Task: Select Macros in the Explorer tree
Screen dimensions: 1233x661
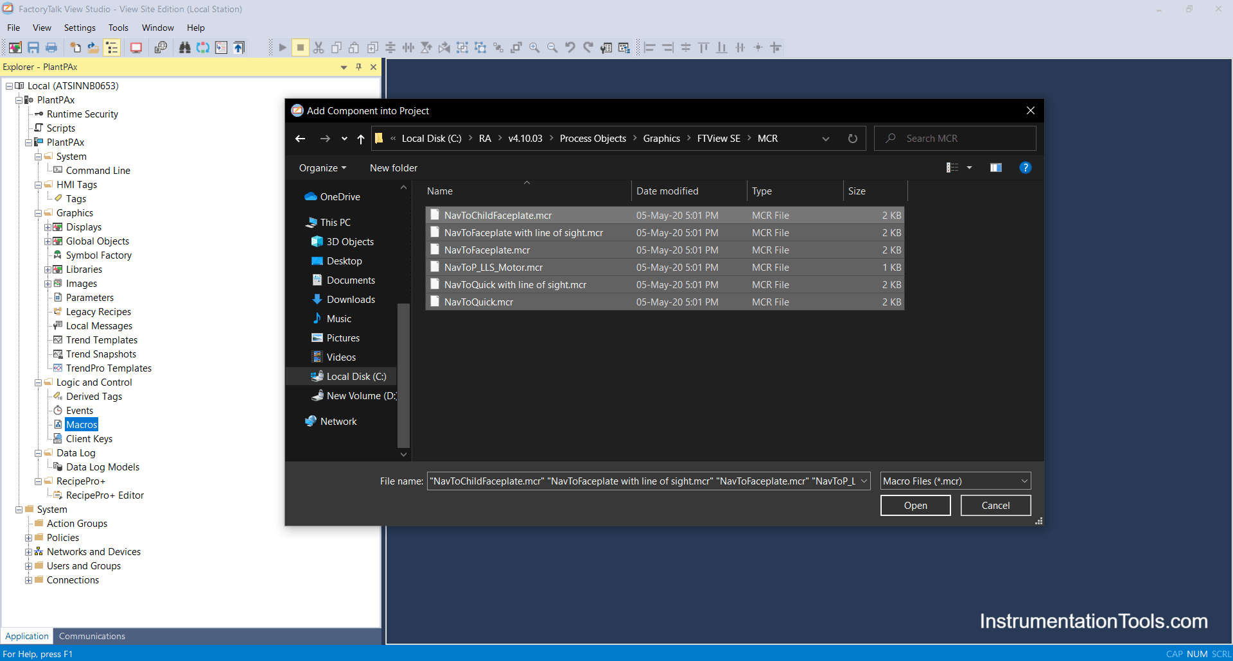Action: 82,425
